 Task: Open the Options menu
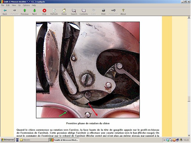point(26,5)
